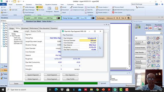This screenshot has height=92, width=164.
Task: Toggle the Capital cost economics switch
Action: point(58,18)
